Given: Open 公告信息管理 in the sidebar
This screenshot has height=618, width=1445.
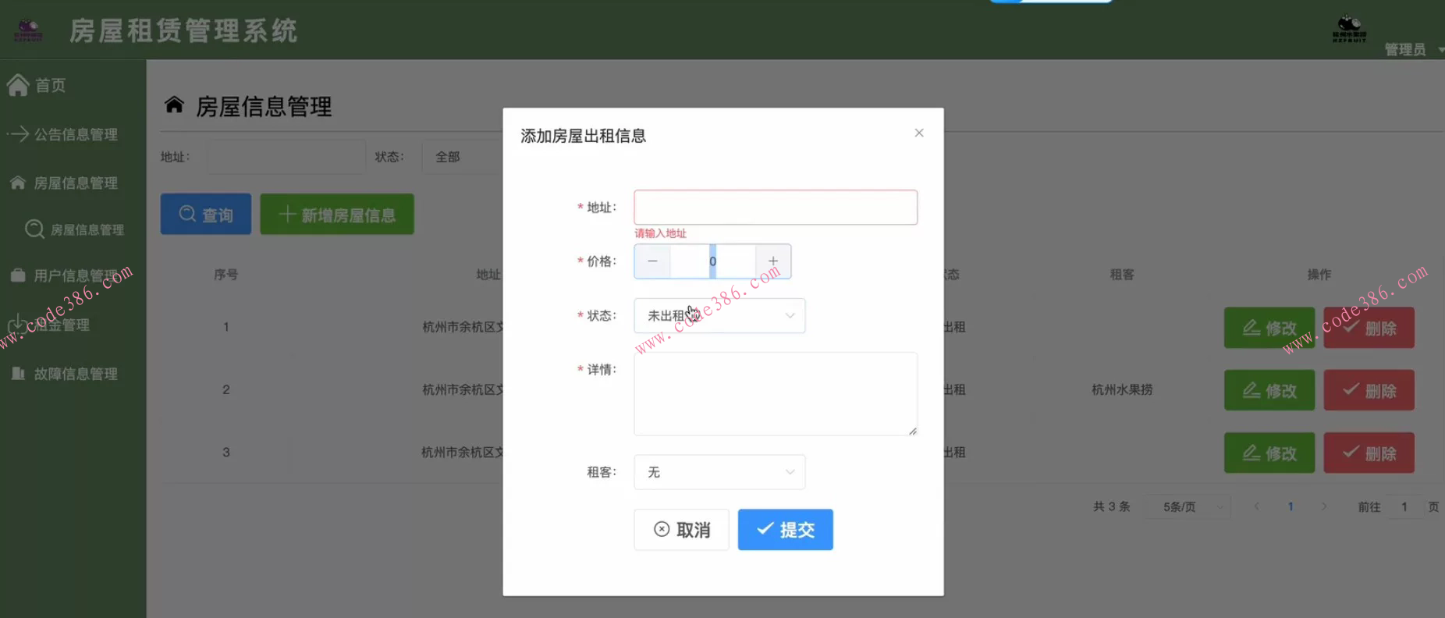Looking at the screenshot, I should 76,134.
